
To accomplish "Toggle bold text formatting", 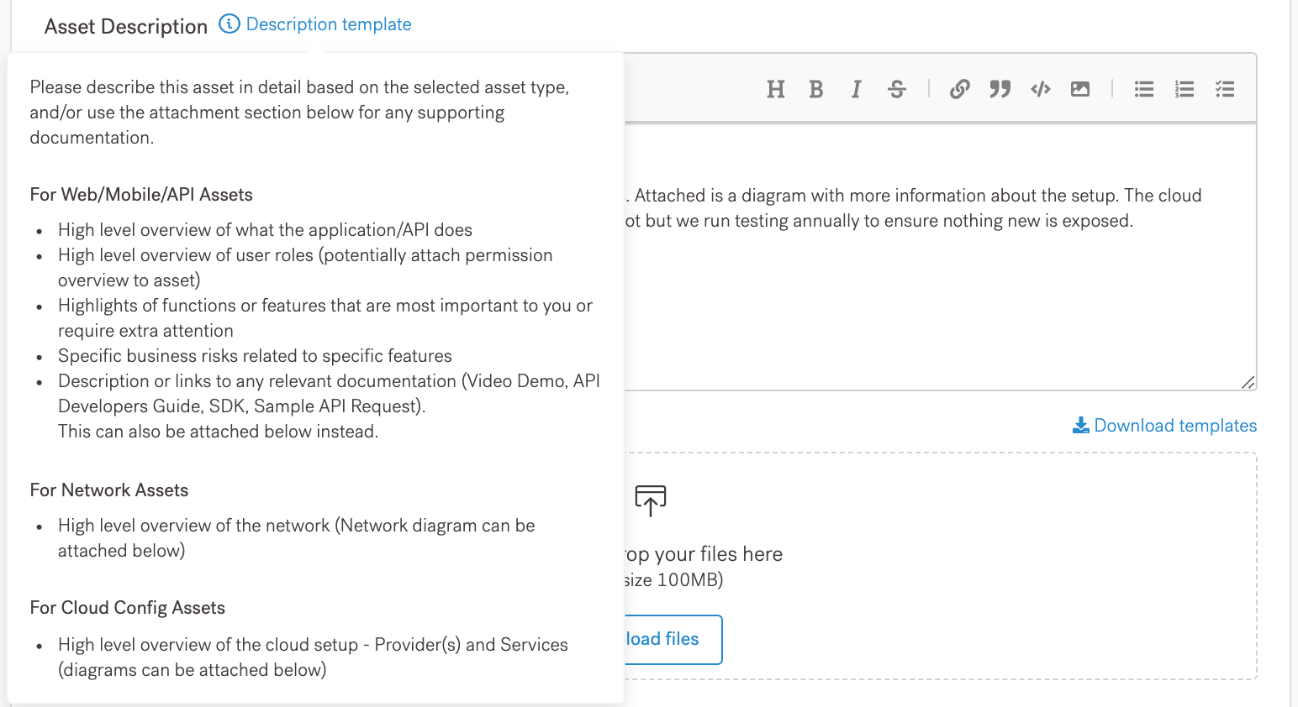I will pos(815,89).
